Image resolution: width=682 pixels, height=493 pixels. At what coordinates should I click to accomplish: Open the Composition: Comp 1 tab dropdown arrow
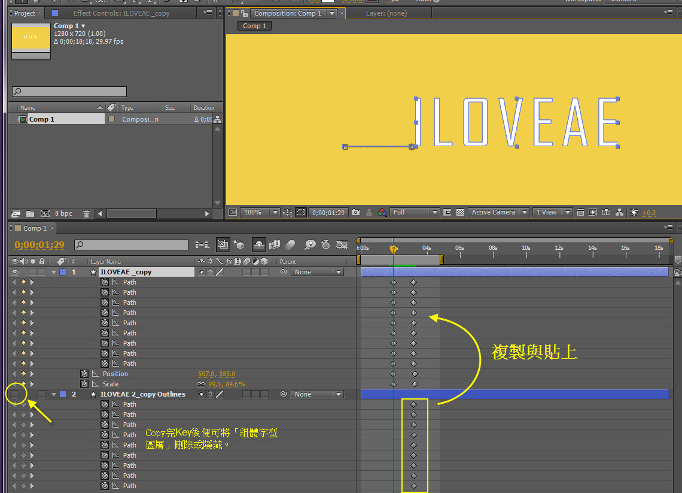[332, 14]
